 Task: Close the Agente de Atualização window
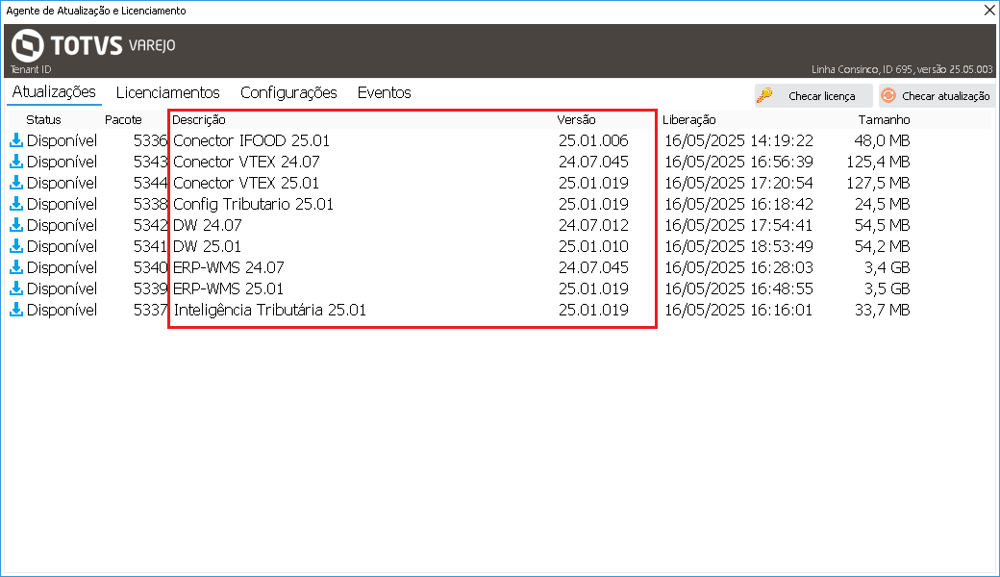coord(989,11)
